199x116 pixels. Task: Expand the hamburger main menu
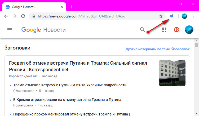tap(10, 30)
